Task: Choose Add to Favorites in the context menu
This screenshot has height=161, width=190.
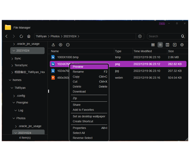Action: pyautogui.click(x=83, y=110)
